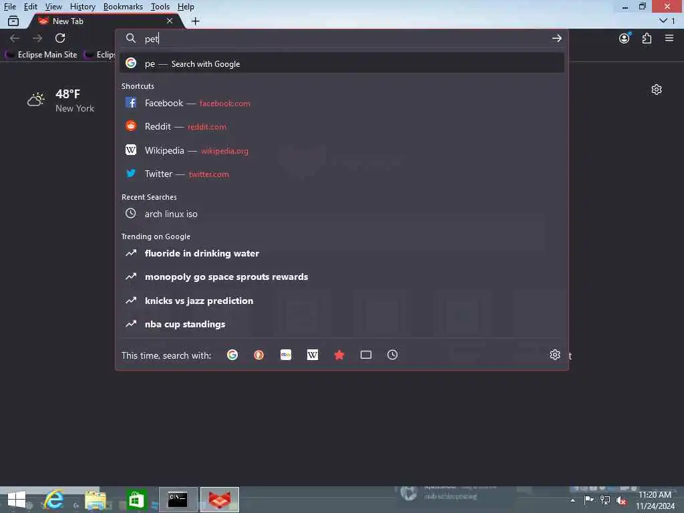Click the weather cloud-sun icon

click(x=36, y=100)
